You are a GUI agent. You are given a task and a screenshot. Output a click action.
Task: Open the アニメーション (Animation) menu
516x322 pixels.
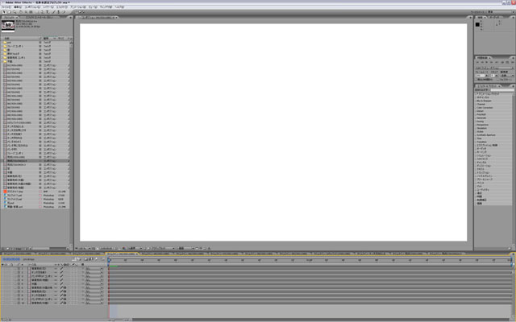78,7
